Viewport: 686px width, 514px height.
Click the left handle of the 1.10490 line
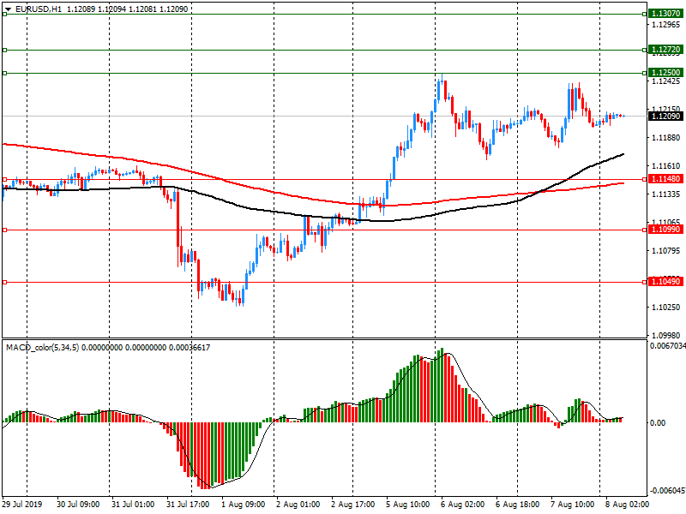point(5,283)
